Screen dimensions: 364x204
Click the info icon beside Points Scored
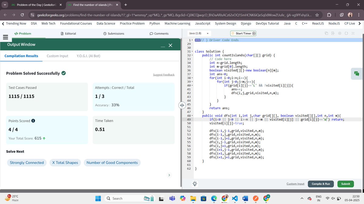tap(33, 121)
